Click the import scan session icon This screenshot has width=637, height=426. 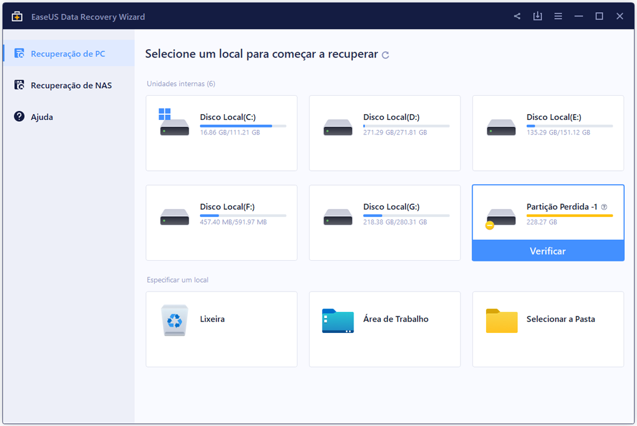[538, 17]
